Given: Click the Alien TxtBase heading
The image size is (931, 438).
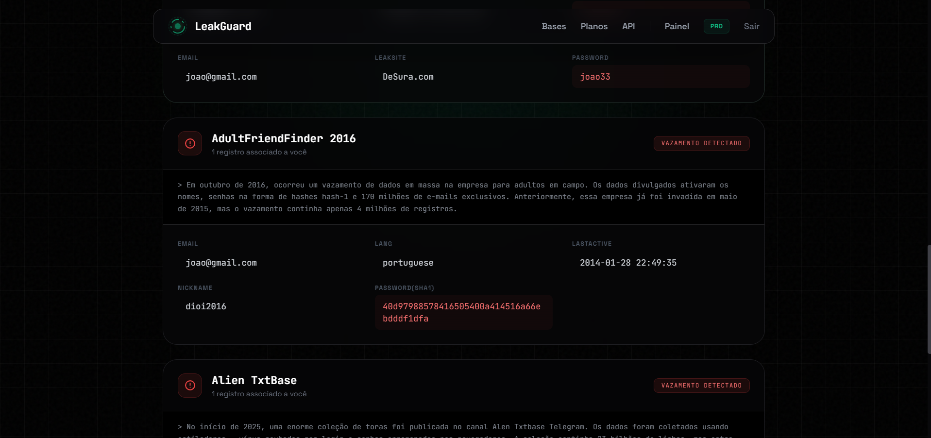Looking at the screenshot, I should [x=254, y=380].
